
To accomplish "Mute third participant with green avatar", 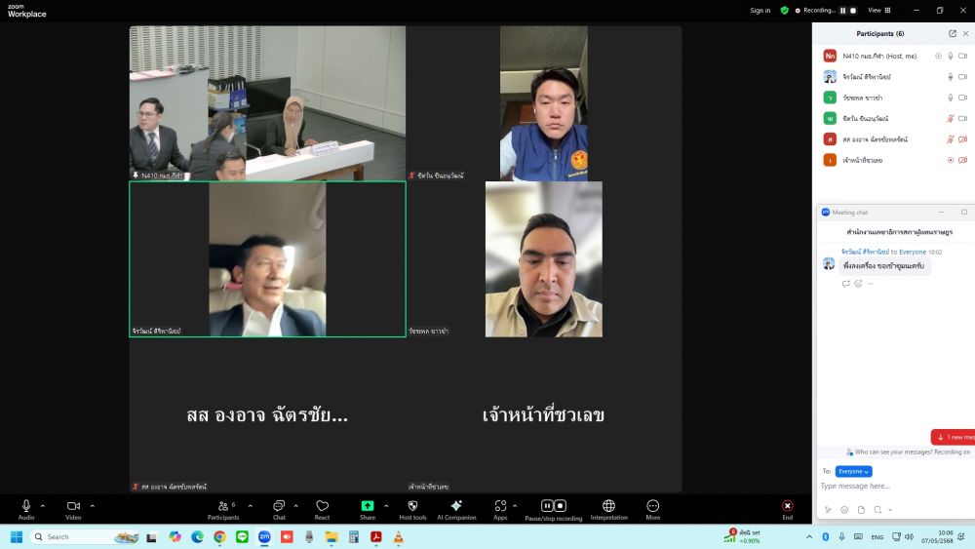I will [950, 98].
